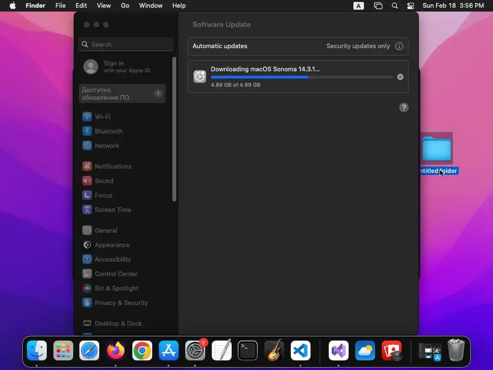Open Finder from the Dock

click(x=37, y=350)
